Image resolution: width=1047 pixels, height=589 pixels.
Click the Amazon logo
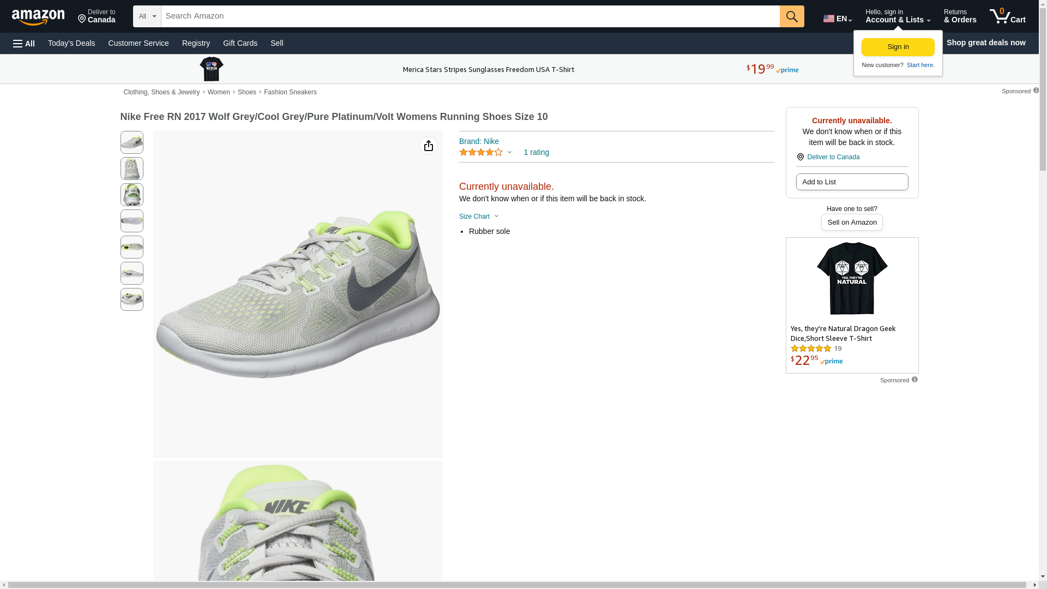click(x=38, y=17)
